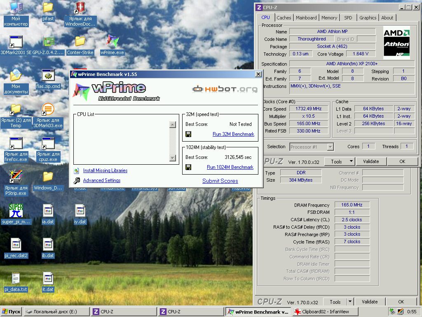
Task: Click the Install Missing Libraries icon
Action: [77, 170]
